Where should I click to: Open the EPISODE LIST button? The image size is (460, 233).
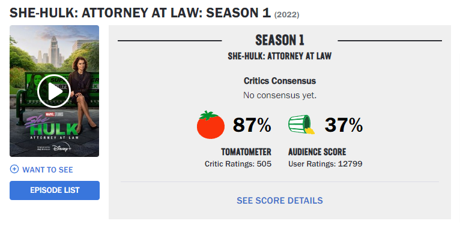point(55,190)
